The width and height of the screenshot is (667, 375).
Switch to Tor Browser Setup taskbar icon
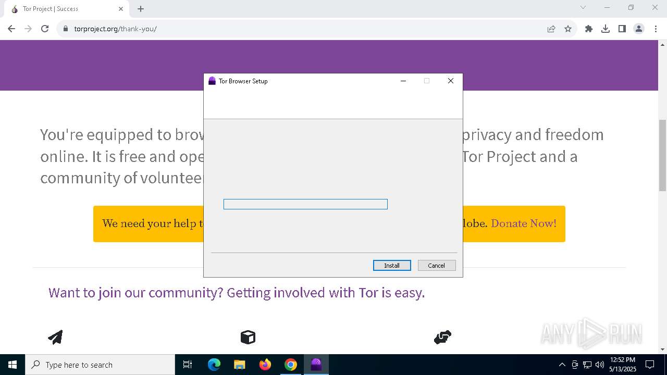(316, 365)
